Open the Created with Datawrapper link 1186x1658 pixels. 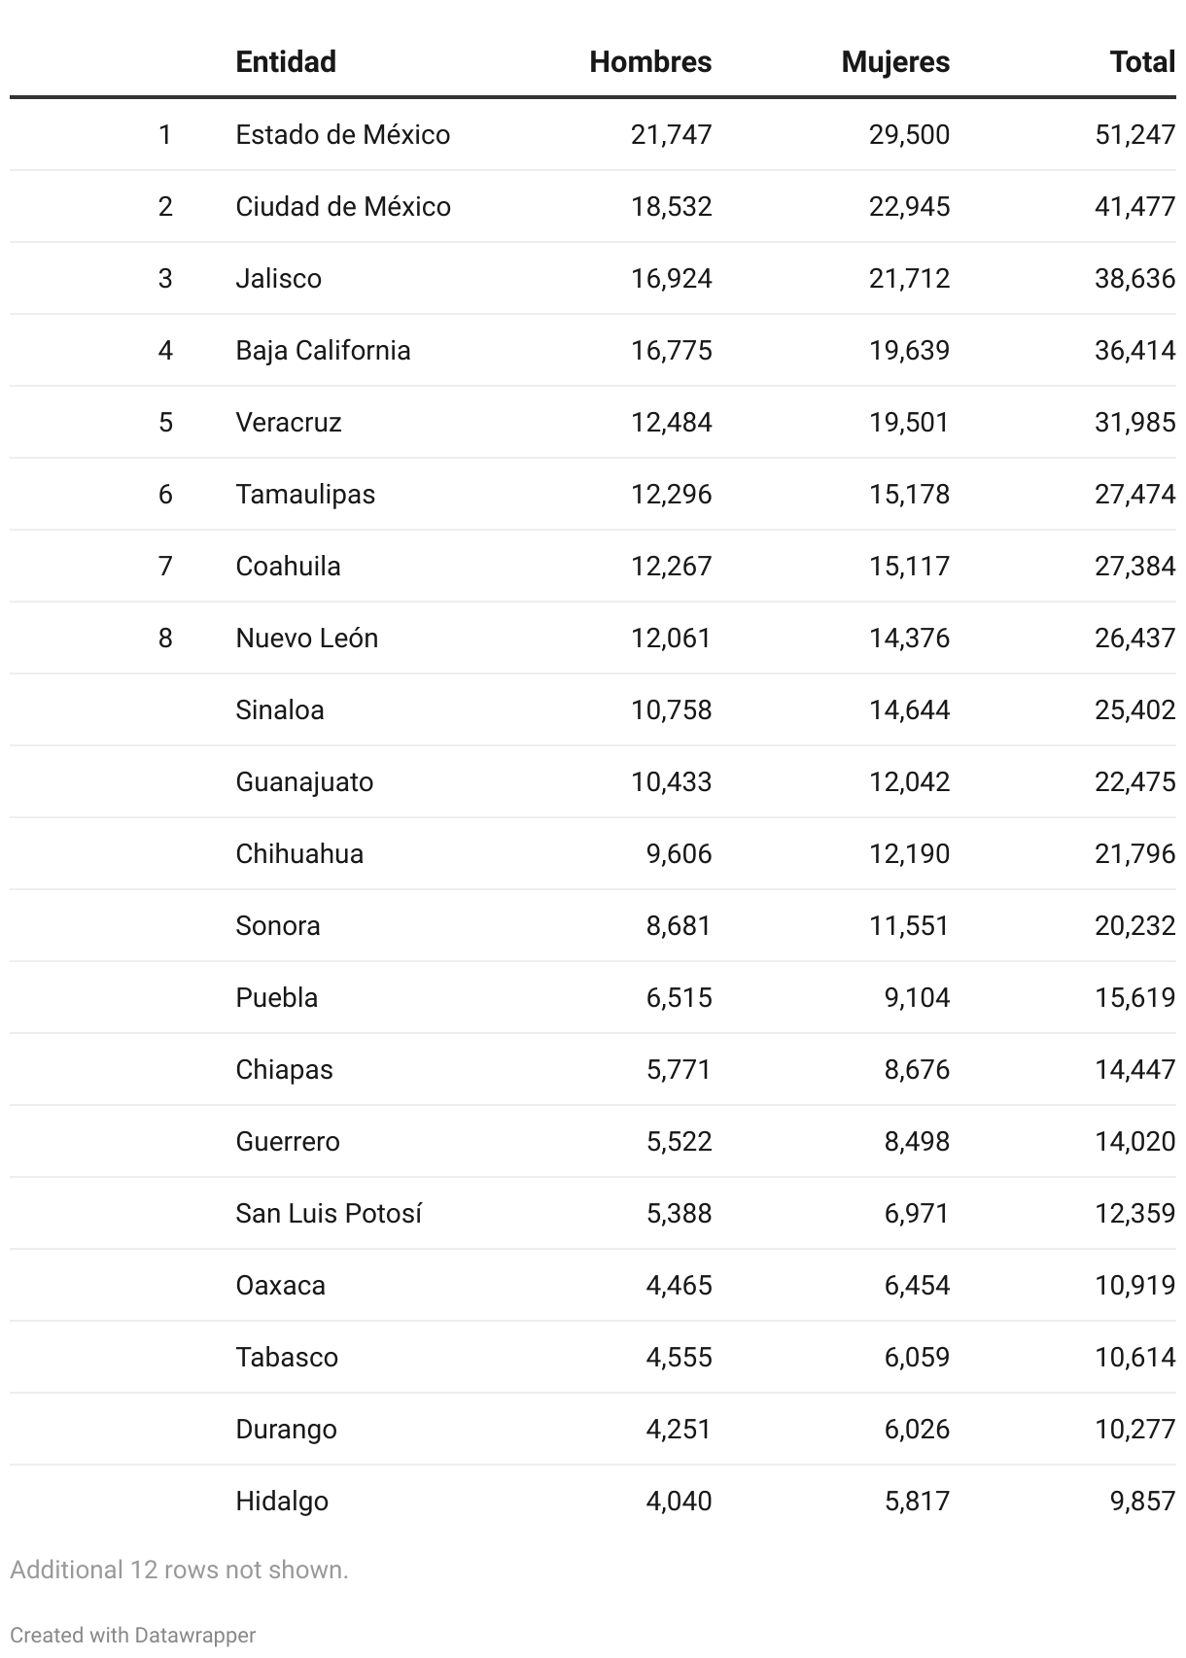(x=133, y=1635)
